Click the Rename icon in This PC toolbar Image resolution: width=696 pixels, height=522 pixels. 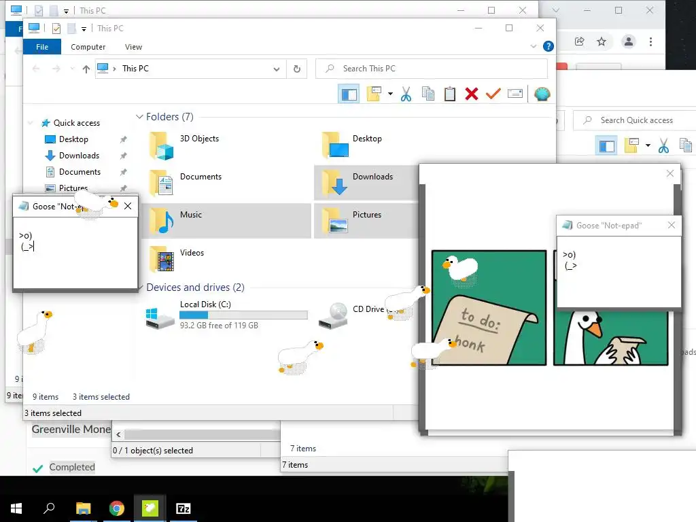(x=515, y=94)
